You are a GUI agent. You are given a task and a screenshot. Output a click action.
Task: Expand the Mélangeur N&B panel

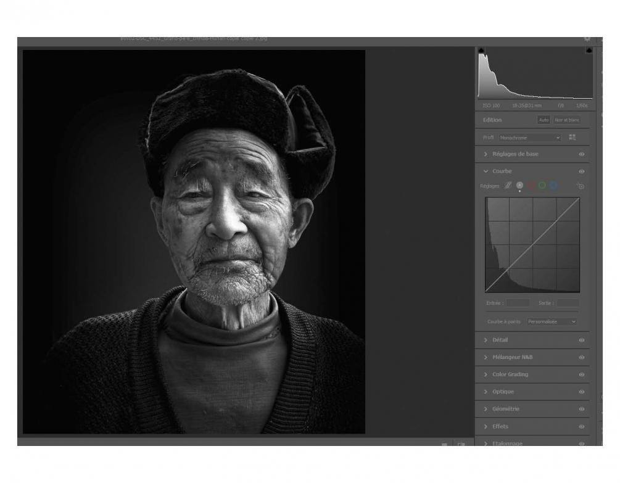(486, 357)
